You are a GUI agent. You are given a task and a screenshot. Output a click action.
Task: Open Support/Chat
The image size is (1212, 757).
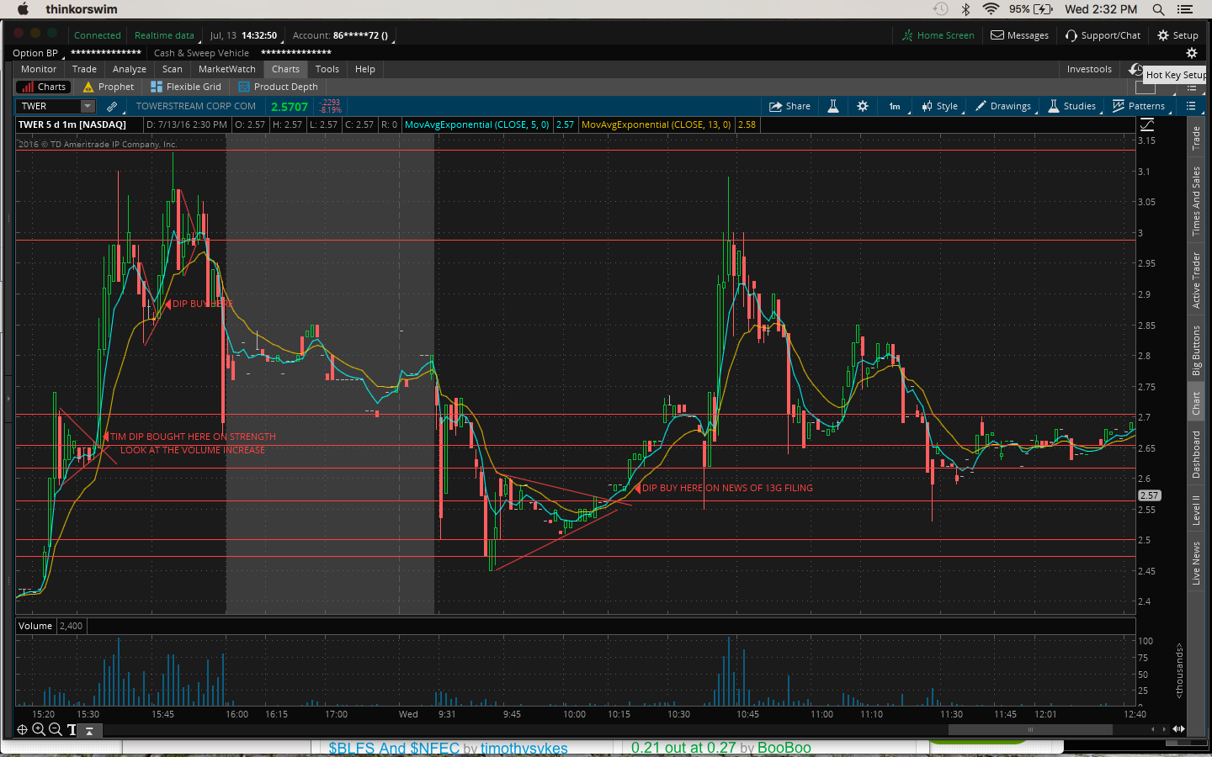1103,35
